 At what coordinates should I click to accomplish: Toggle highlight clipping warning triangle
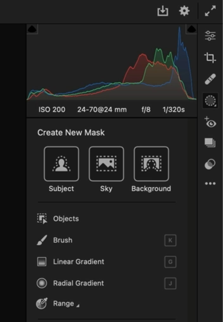[191, 29]
